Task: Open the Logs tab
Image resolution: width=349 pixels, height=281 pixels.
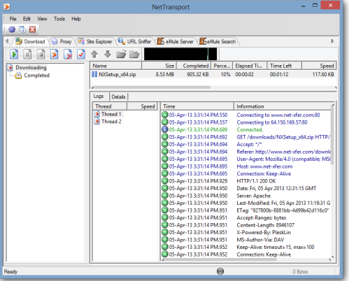Action: point(99,96)
